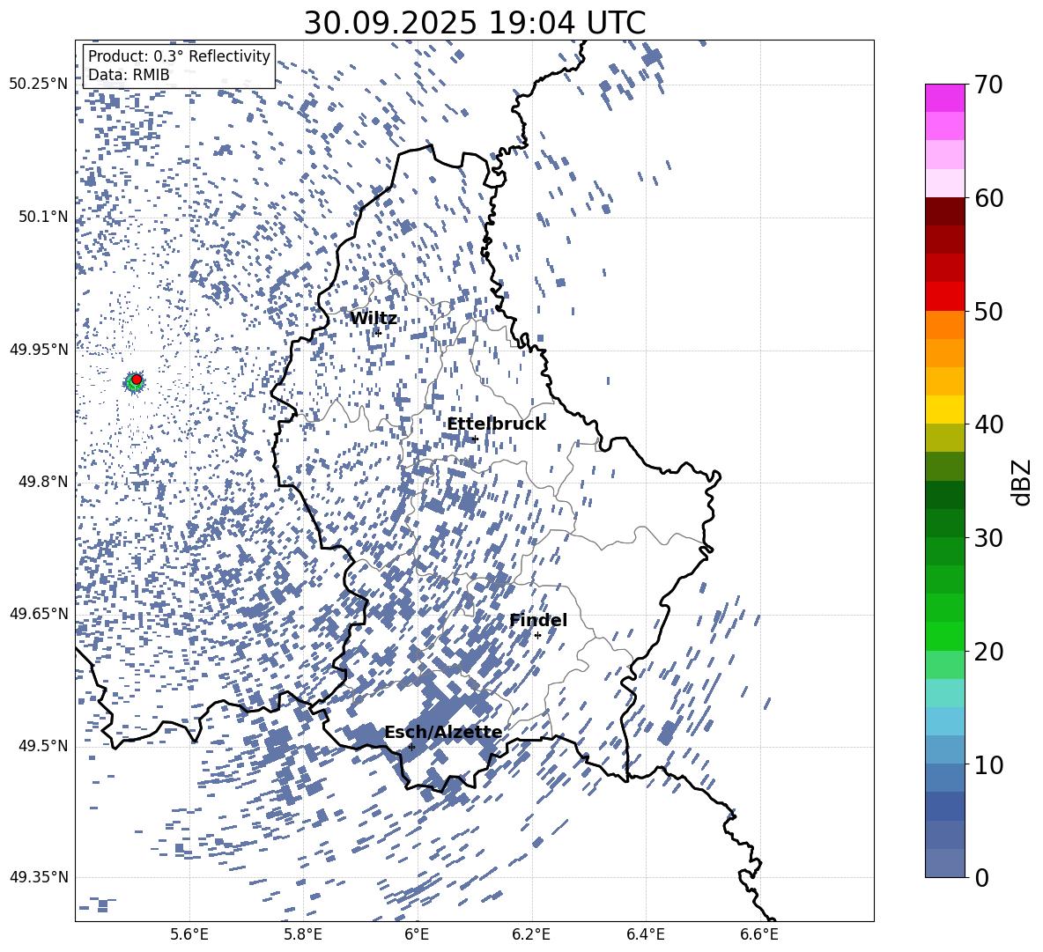Click the colorbar tick value 60
1043x952 pixels.
988,198
